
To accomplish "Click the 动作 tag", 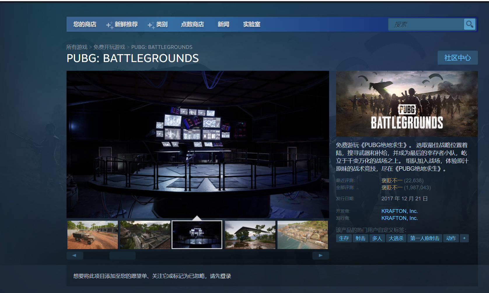I will pos(451,238).
